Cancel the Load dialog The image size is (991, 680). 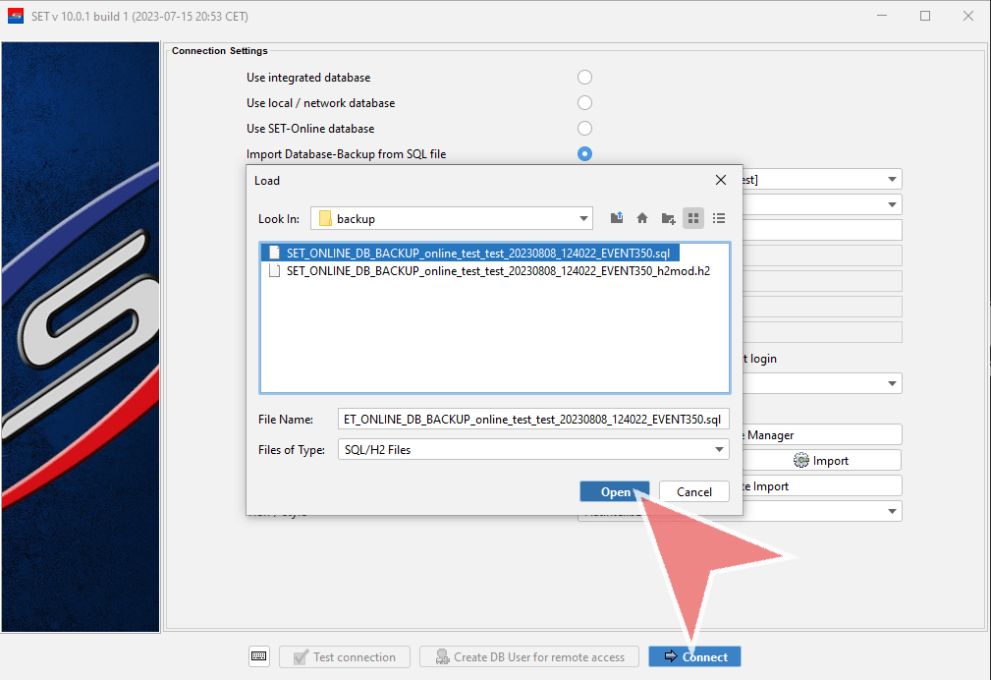tap(693, 491)
